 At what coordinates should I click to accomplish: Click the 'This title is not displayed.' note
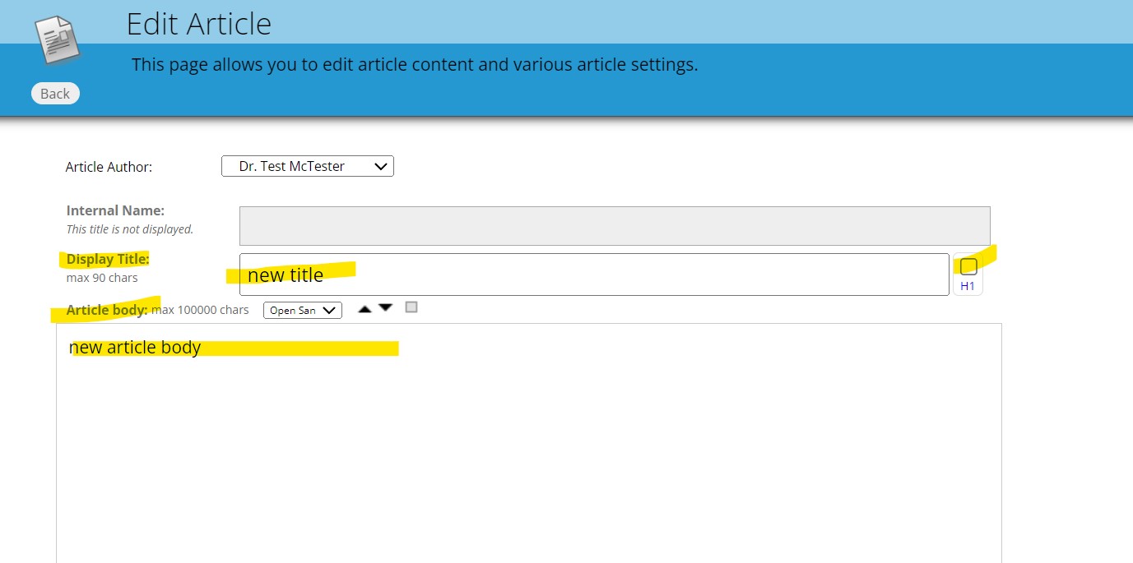pos(130,229)
